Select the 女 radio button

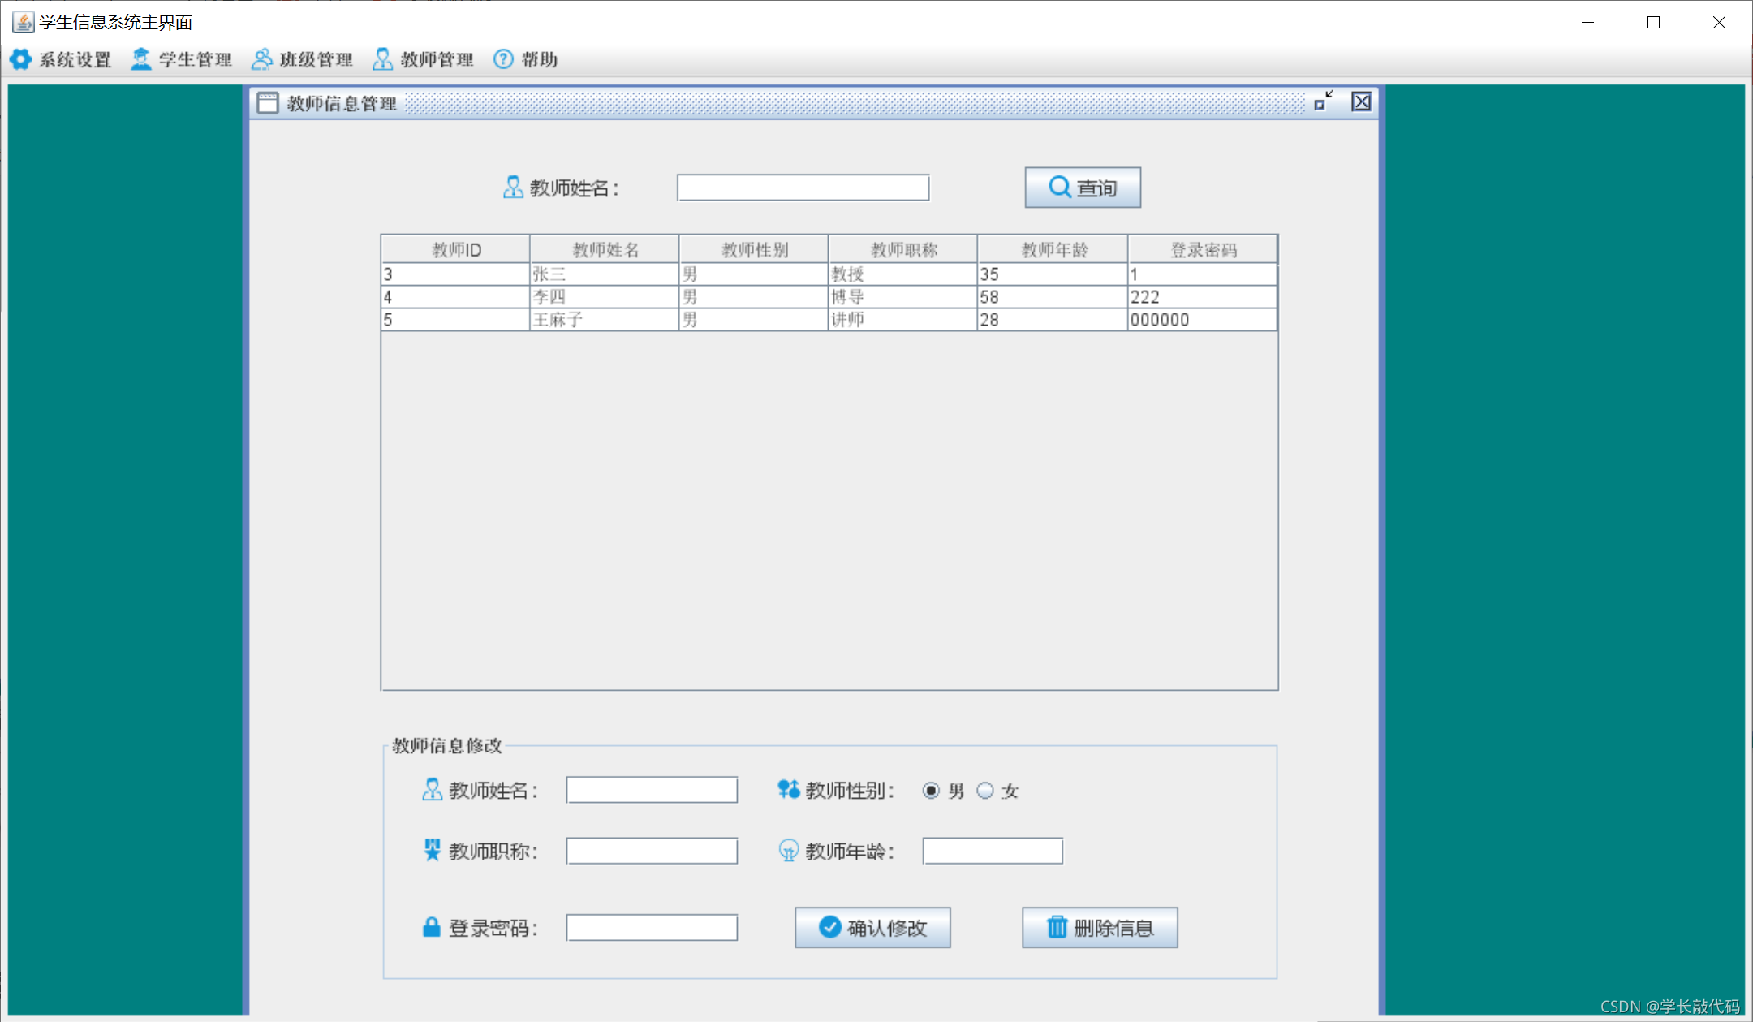984,790
